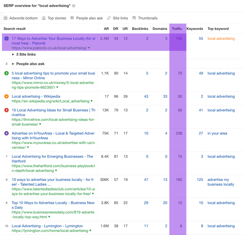Click the People also ask icon
The height and width of the screenshot is (235, 244).
72,18
